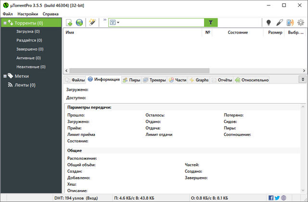Switch to the Трекеры tab
Viewport: 308px width, 202px height.
tap(154, 80)
